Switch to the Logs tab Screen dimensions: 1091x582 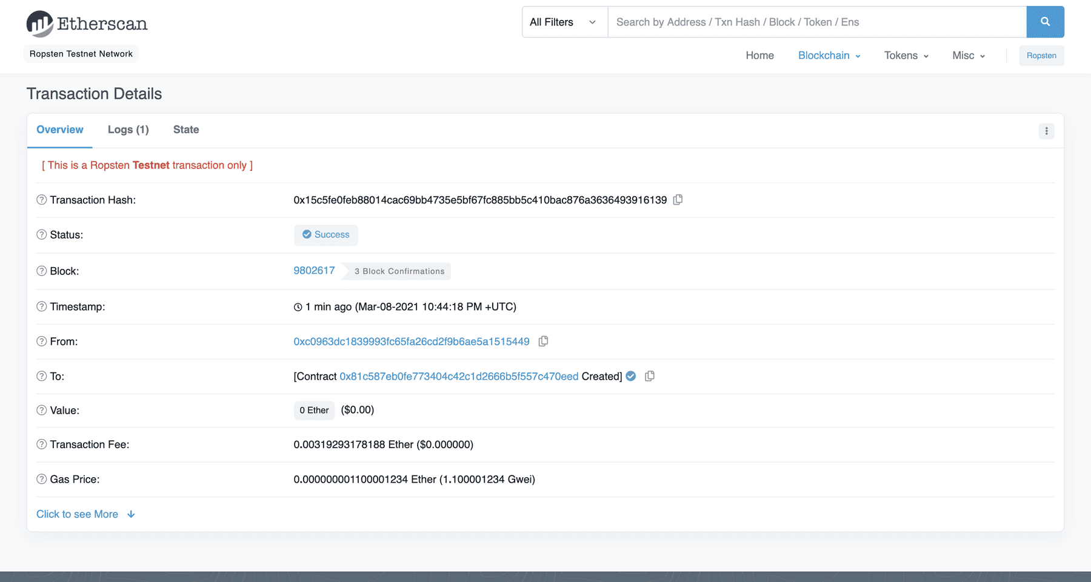point(128,130)
